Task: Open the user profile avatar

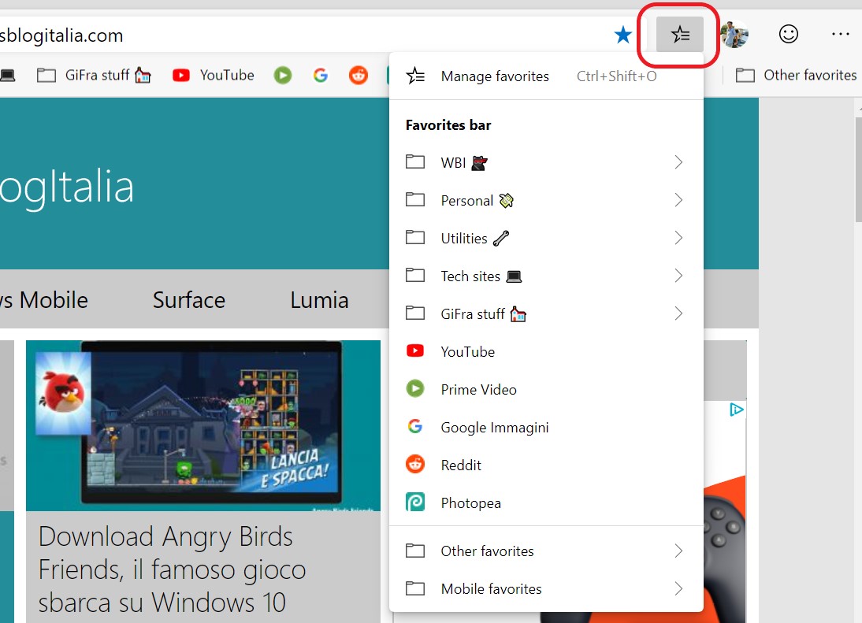Action: coord(734,34)
